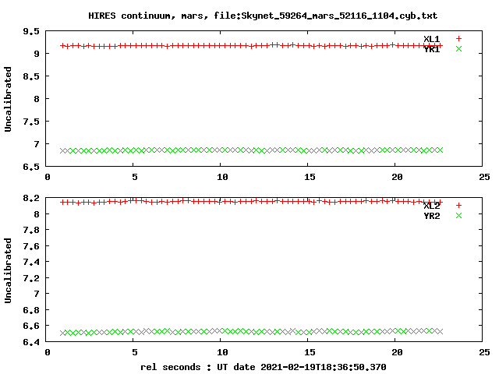Viewport: 499px width, 374px height.
Task: Click the x-axis 25 tick under the lower plot
Action: tap(484, 352)
